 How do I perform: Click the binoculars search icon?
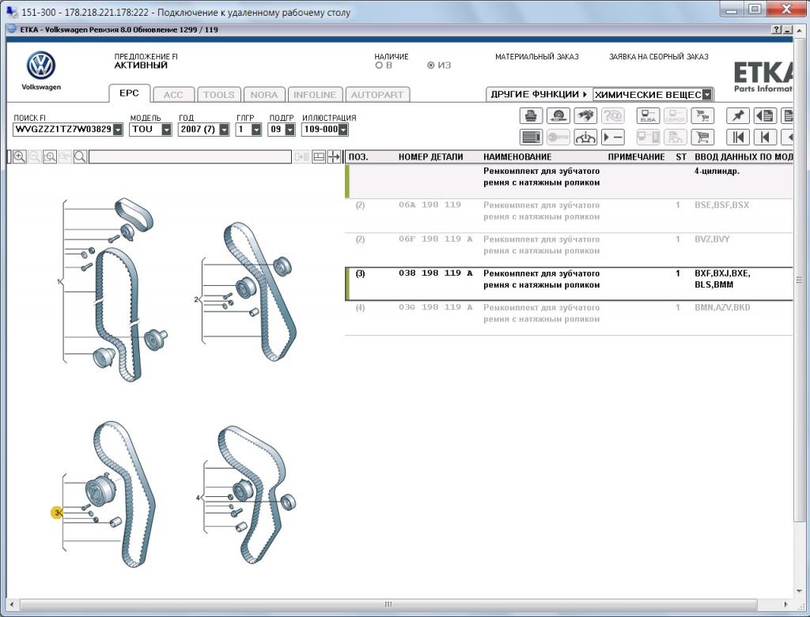click(x=585, y=115)
